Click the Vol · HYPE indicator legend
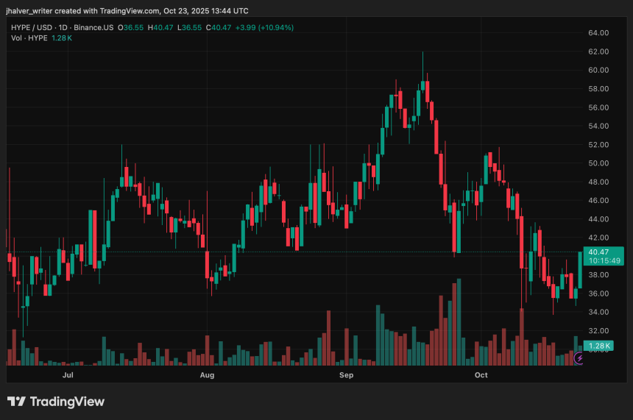This screenshot has width=633, height=420. tap(27, 38)
